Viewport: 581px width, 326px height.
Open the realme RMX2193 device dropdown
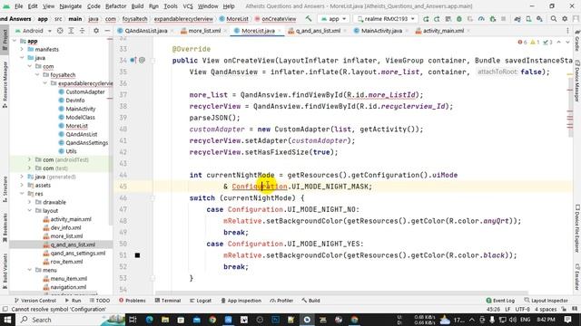coord(385,18)
